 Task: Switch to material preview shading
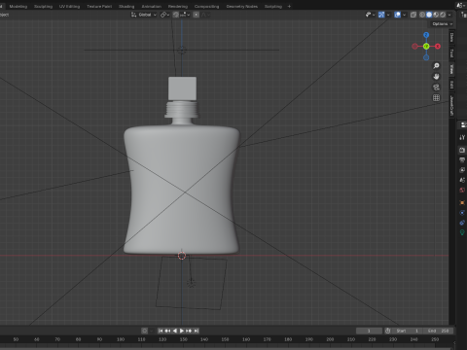pyautogui.click(x=436, y=15)
